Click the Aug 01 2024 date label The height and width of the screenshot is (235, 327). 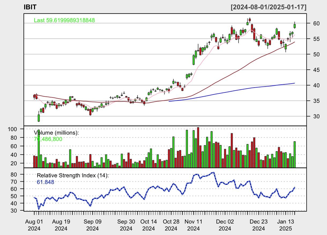(x=34, y=225)
